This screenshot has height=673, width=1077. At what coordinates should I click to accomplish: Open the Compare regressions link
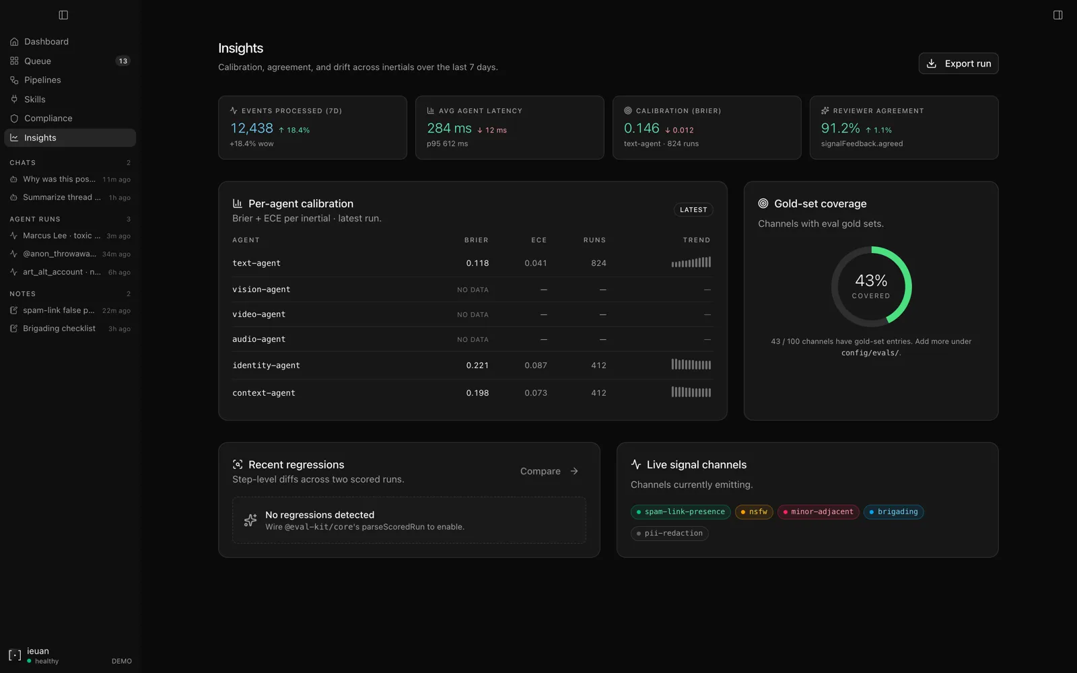(x=549, y=471)
